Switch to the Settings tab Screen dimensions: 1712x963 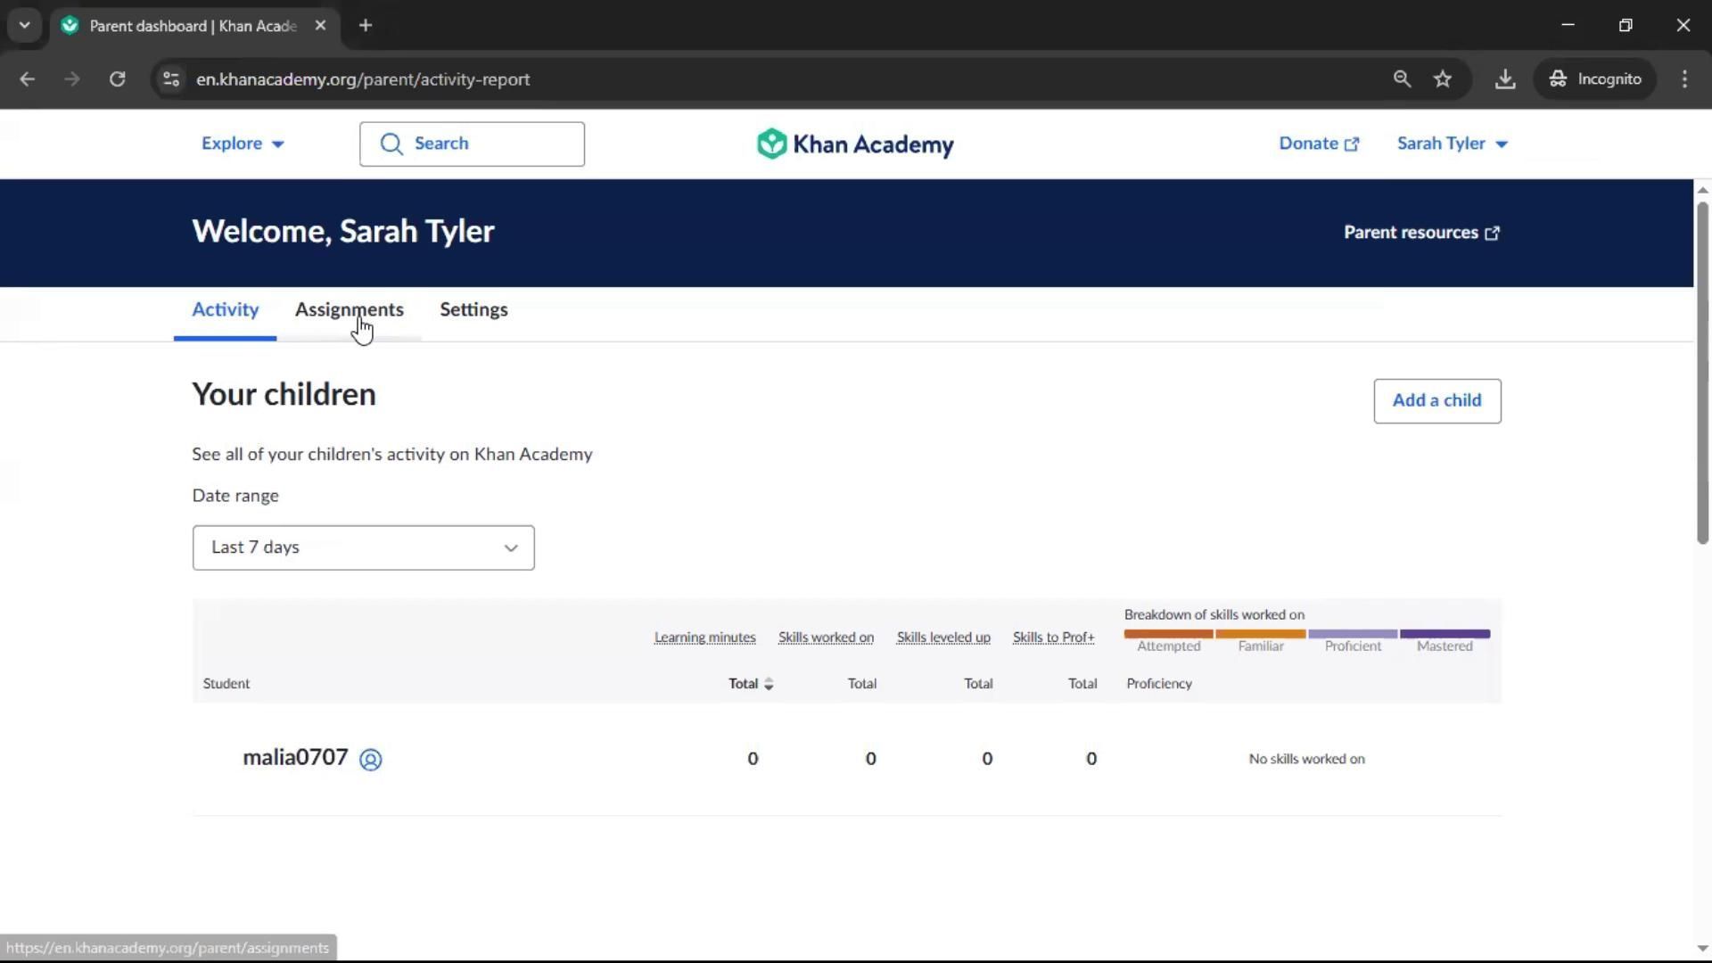pyautogui.click(x=473, y=309)
